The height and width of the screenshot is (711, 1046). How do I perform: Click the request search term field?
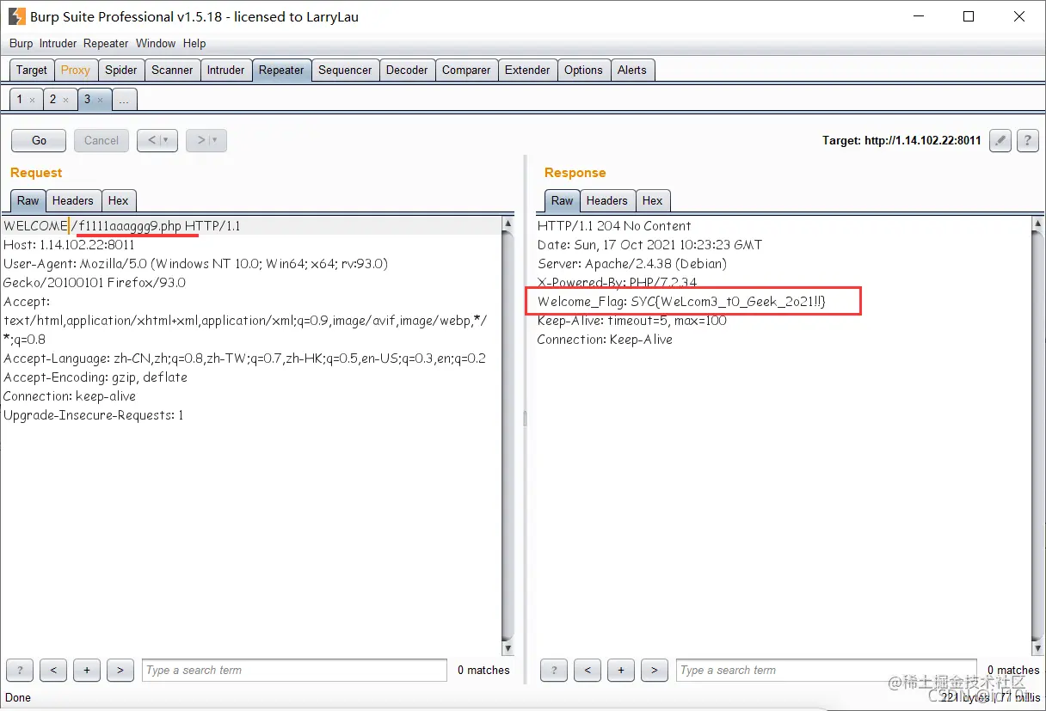[x=294, y=671]
